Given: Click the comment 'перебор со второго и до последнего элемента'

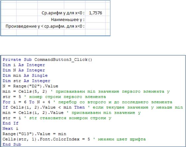Looking at the screenshot, I should pyautogui.click(x=115, y=102).
